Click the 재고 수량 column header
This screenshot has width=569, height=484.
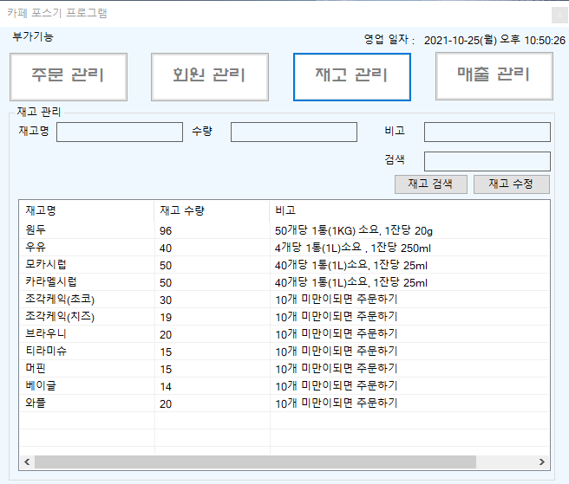(212, 210)
